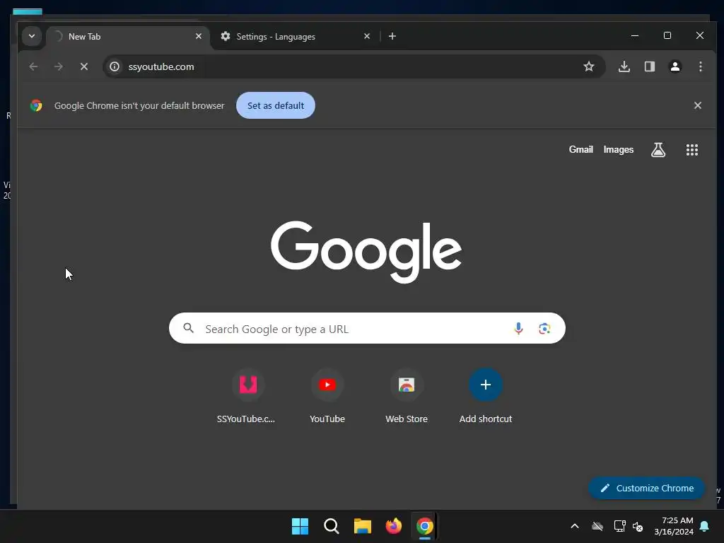Open muted volume tray icon
Screen dimensions: 724x543
pos(638,526)
